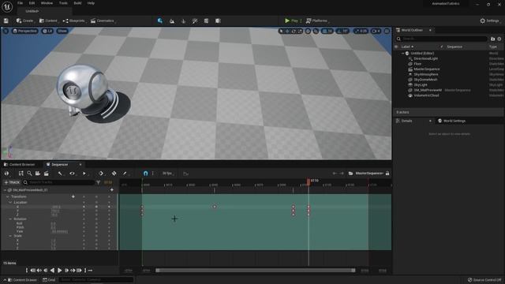Click the viewport layout maximize icon
505x284 pixels.
tap(387, 32)
